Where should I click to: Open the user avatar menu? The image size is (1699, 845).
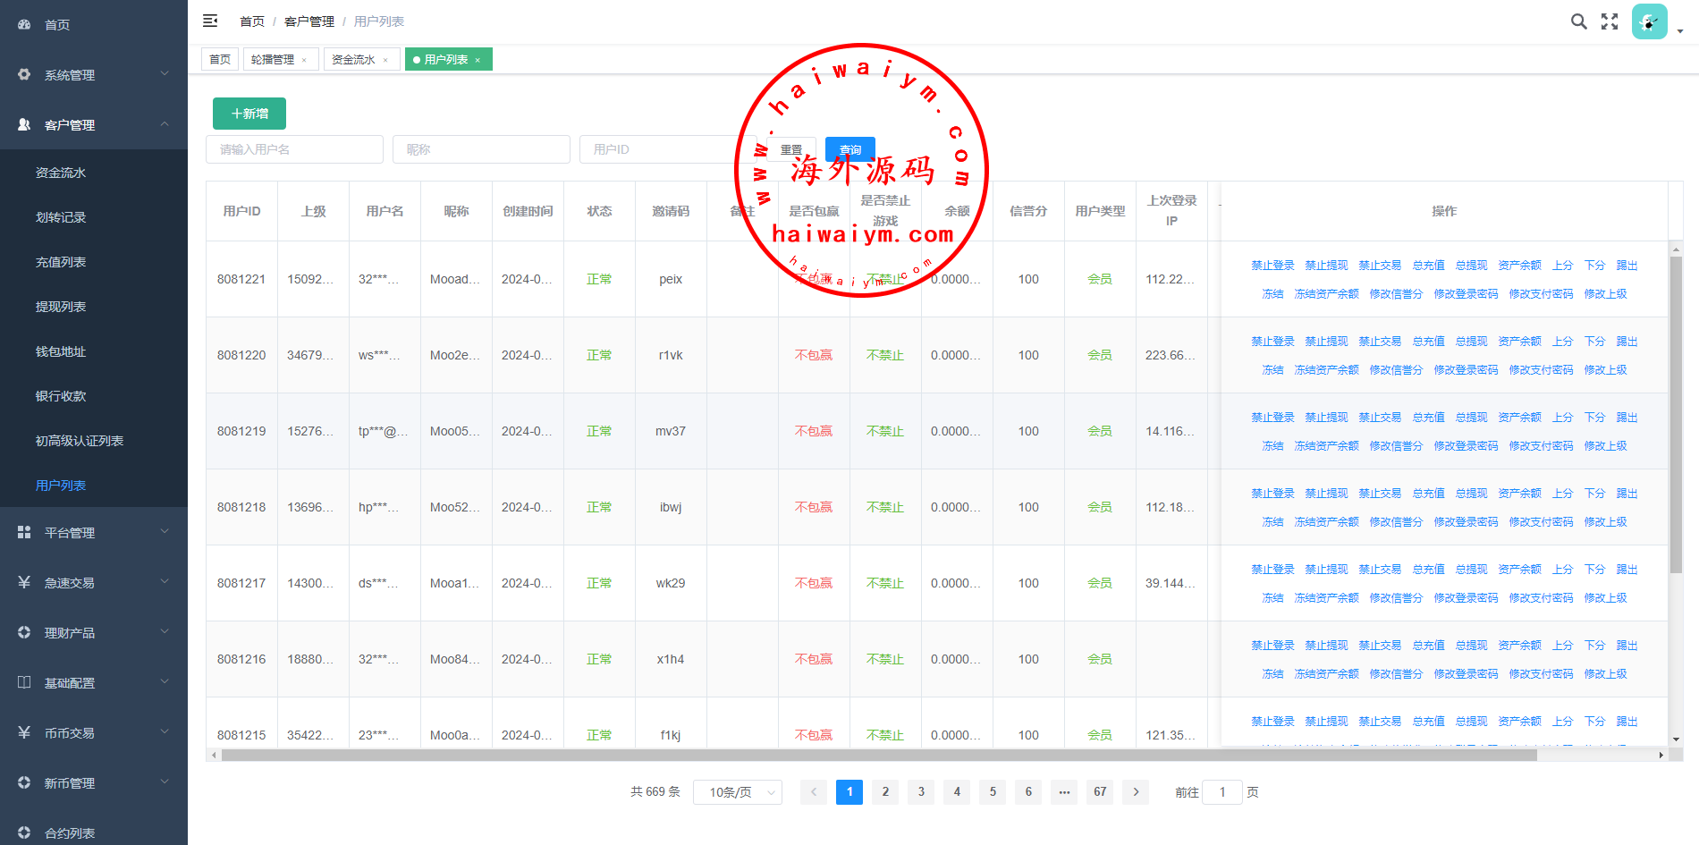[1650, 21]
